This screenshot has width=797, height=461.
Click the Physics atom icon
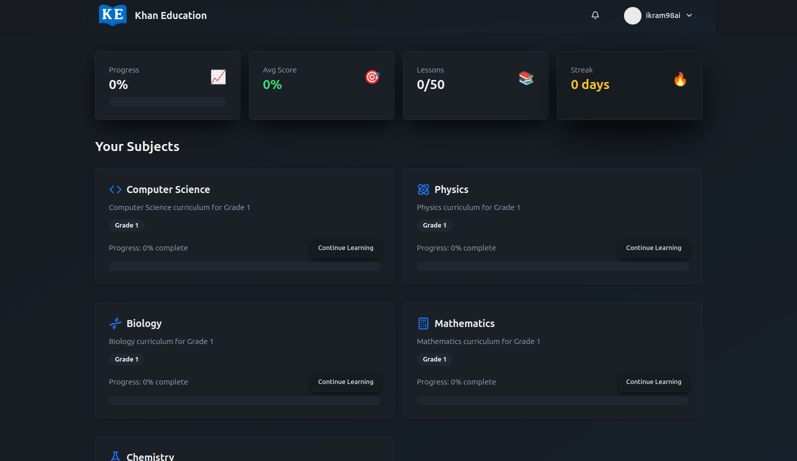pyautogui.click(x=423, y=189)
